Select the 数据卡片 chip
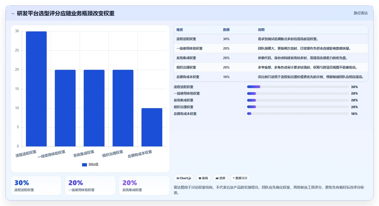This screenshot has width=379, height=206. (x=240, y=178)
